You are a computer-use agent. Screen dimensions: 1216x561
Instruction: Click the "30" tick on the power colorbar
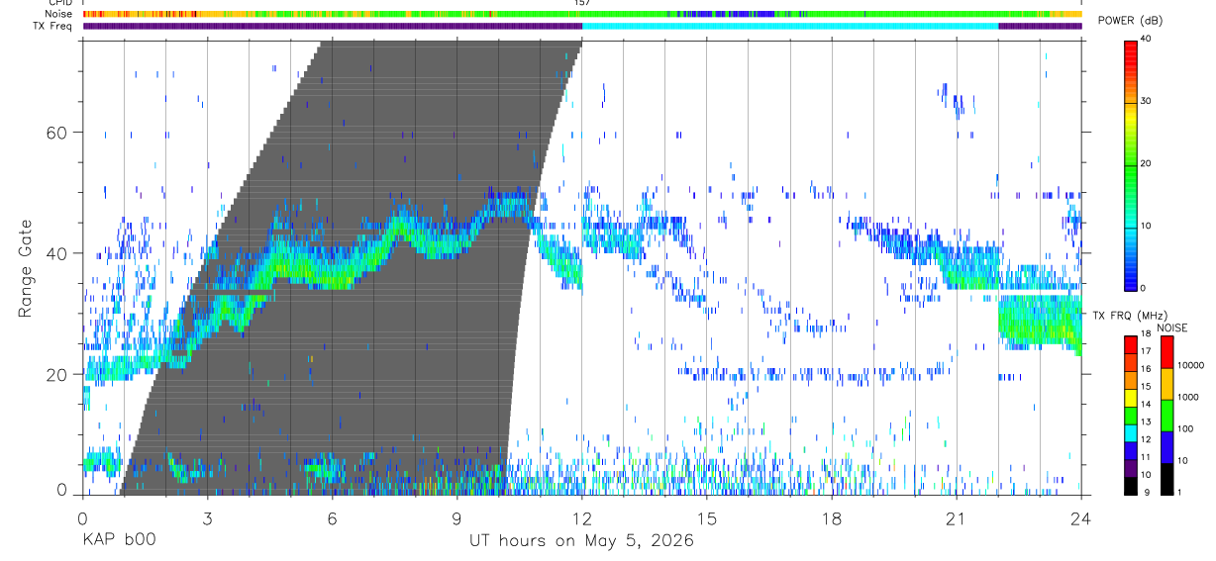1147,101
